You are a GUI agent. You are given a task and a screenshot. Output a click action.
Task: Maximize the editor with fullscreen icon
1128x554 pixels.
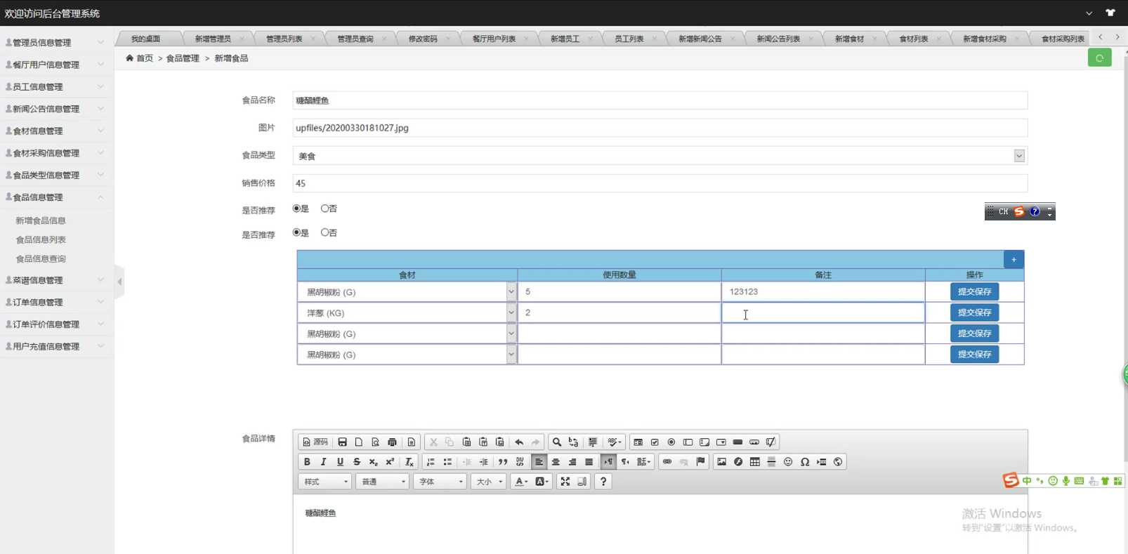click(x=565, y=481)
